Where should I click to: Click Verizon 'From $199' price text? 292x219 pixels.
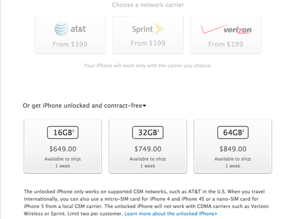226,44
